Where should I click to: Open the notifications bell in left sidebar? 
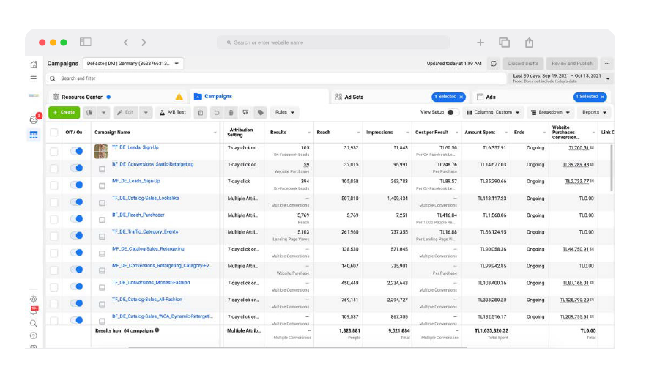pos(34,311)
